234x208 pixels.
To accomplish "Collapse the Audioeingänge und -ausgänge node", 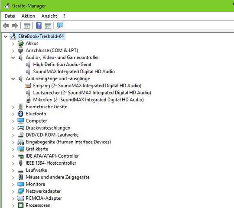I will pyautogui.click(x=13, y=79).
